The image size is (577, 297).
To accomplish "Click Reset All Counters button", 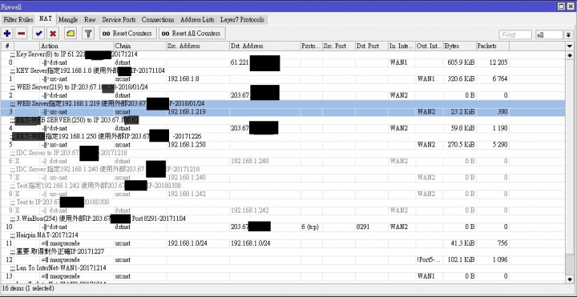I will click(192, 34).
